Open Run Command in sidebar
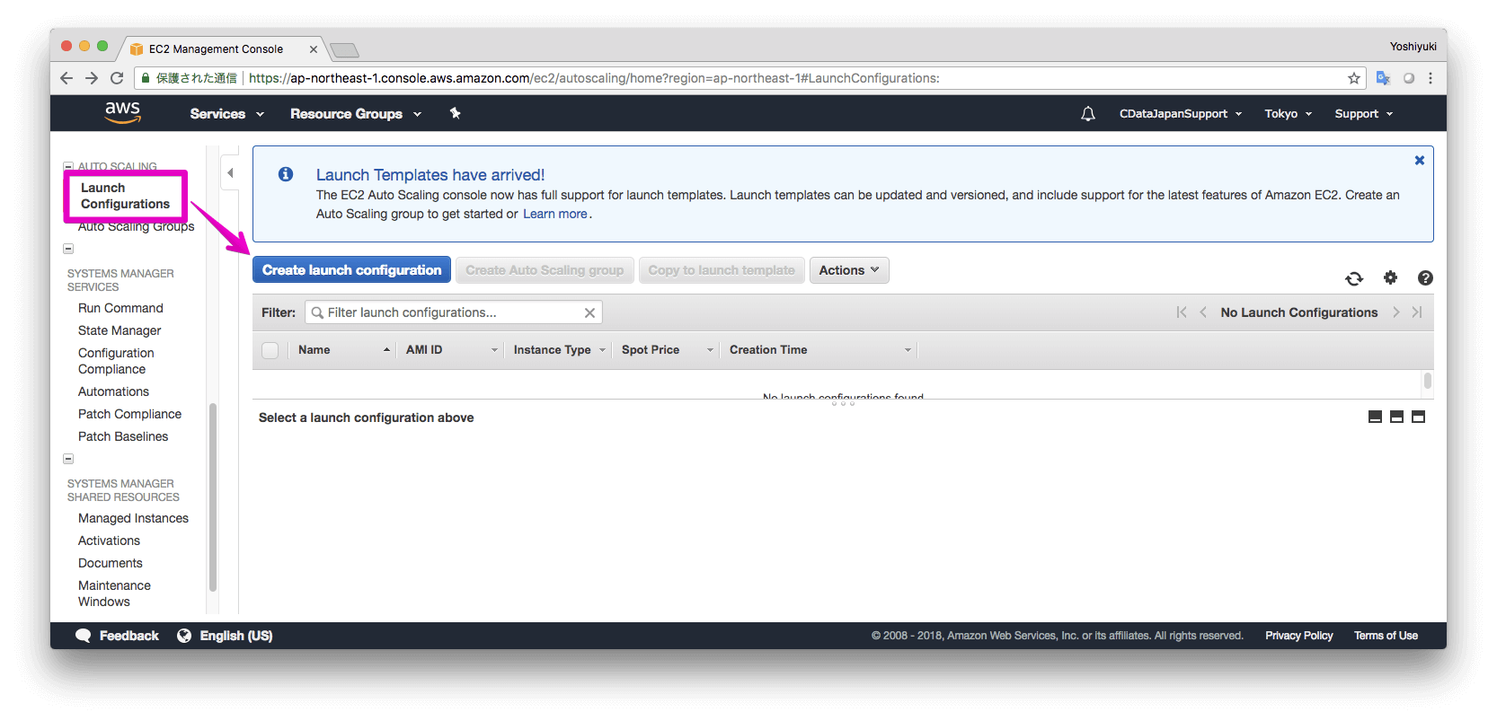The image size is (1497, 721). [120, 308]
